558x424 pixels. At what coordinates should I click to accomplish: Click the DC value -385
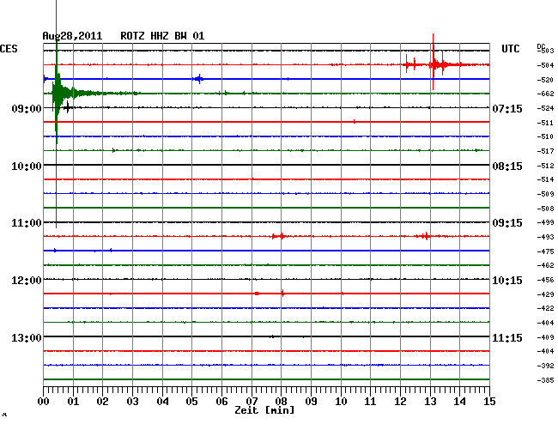[545, 380]
